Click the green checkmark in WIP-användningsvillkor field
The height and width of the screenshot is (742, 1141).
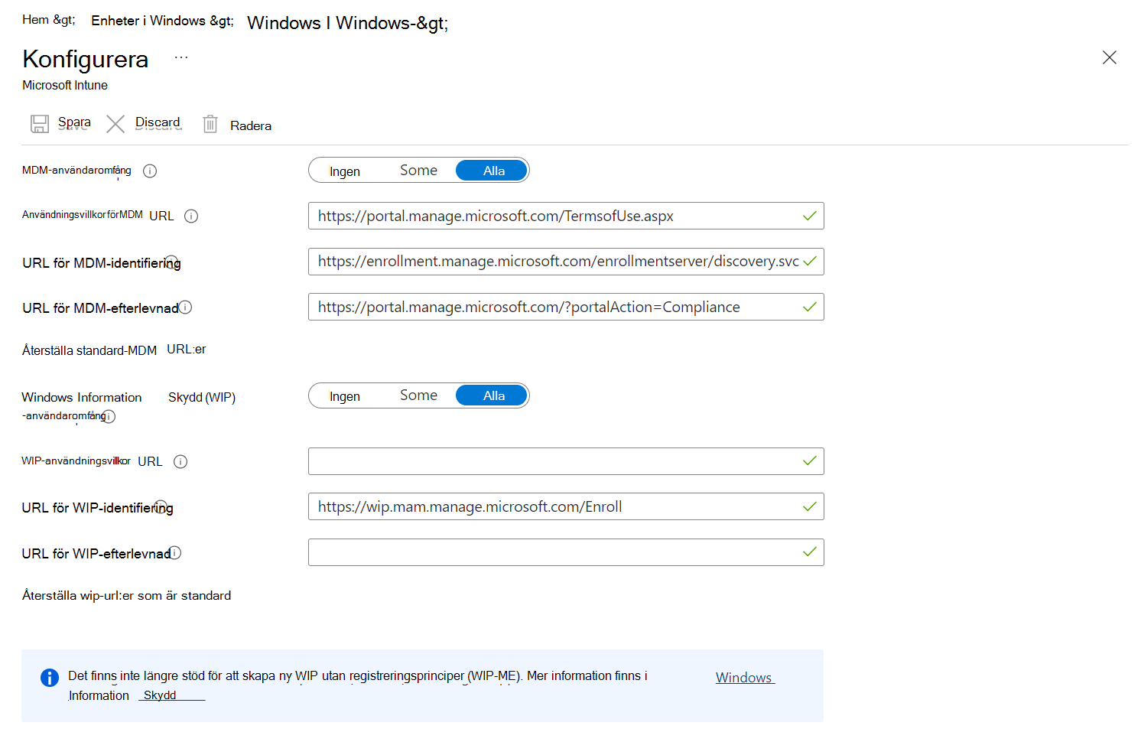pyautogui.click(x=810, y=461)
